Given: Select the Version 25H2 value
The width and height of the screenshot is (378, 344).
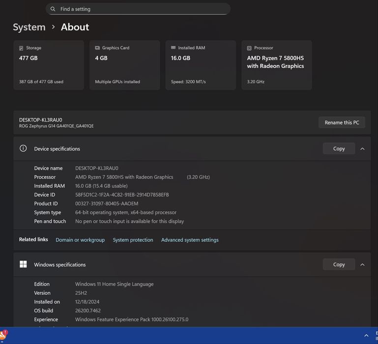Looking at the screenshot, I should click(x=81, y=293).
